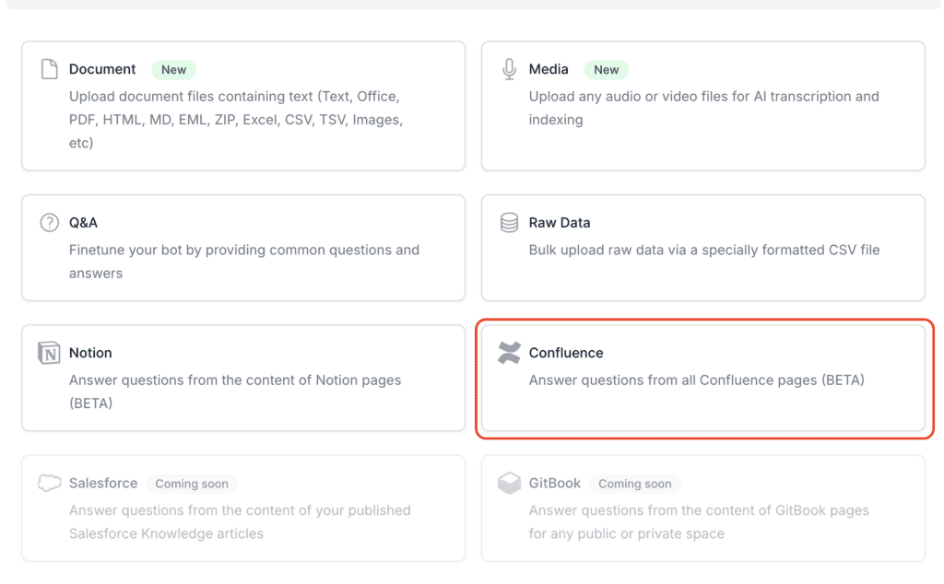Click the New badge beside Document

(x=173, y=70)
